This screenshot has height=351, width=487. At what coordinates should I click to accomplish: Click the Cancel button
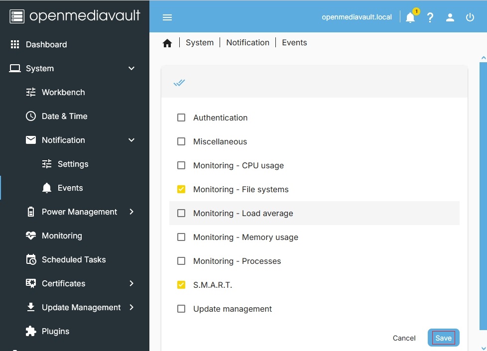404,338
